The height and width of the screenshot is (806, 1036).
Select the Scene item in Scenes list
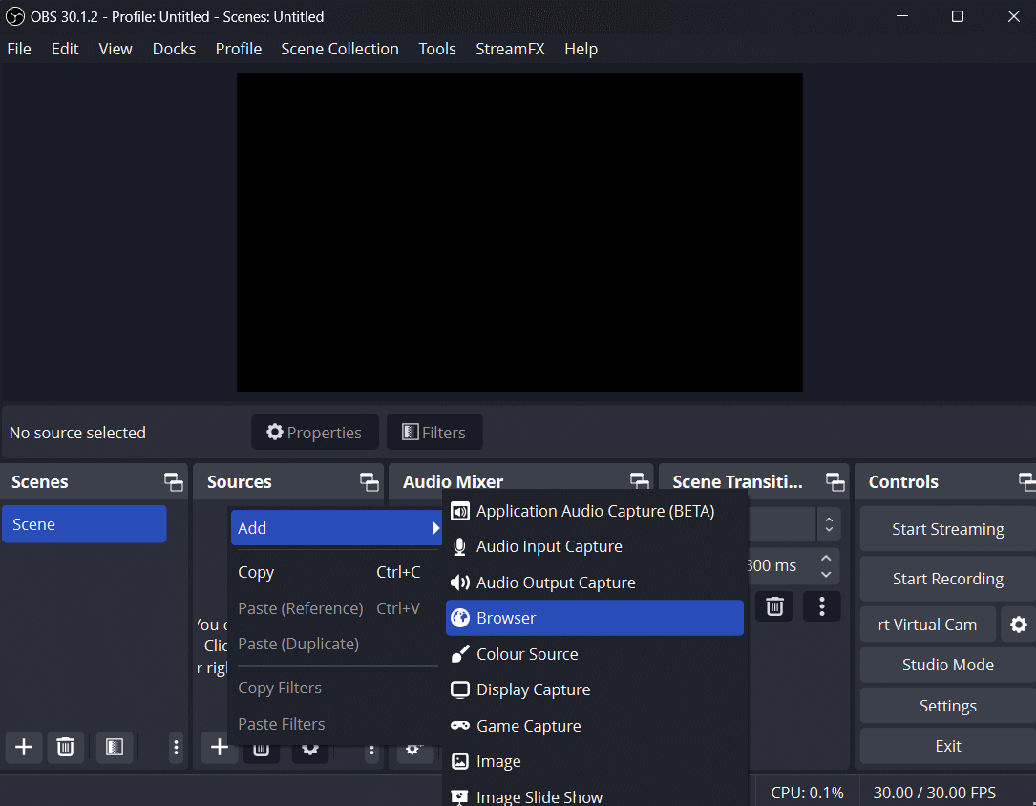click(x=85, y=524)
